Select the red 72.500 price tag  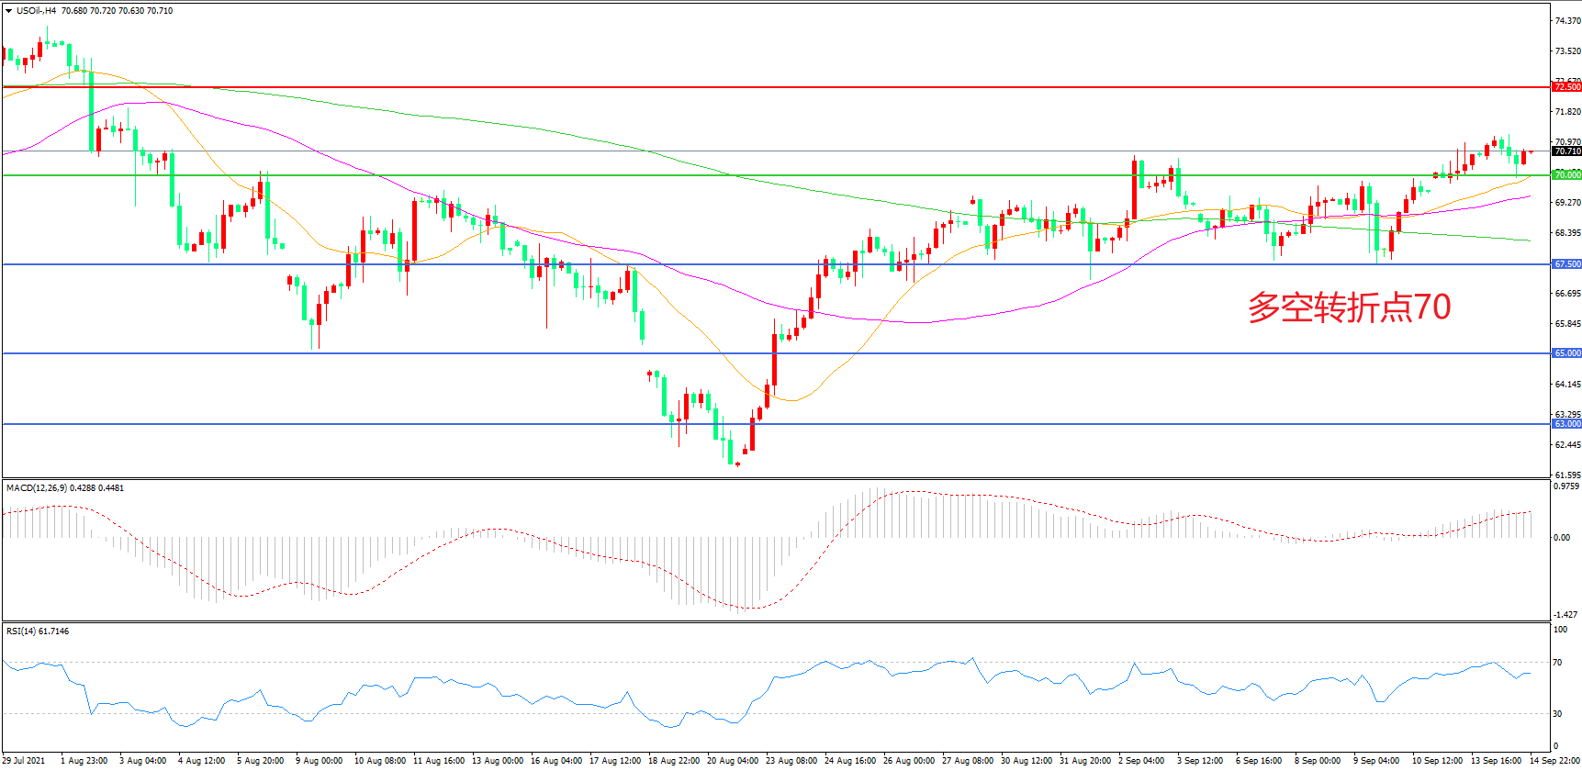click(x=1566, y=87)
